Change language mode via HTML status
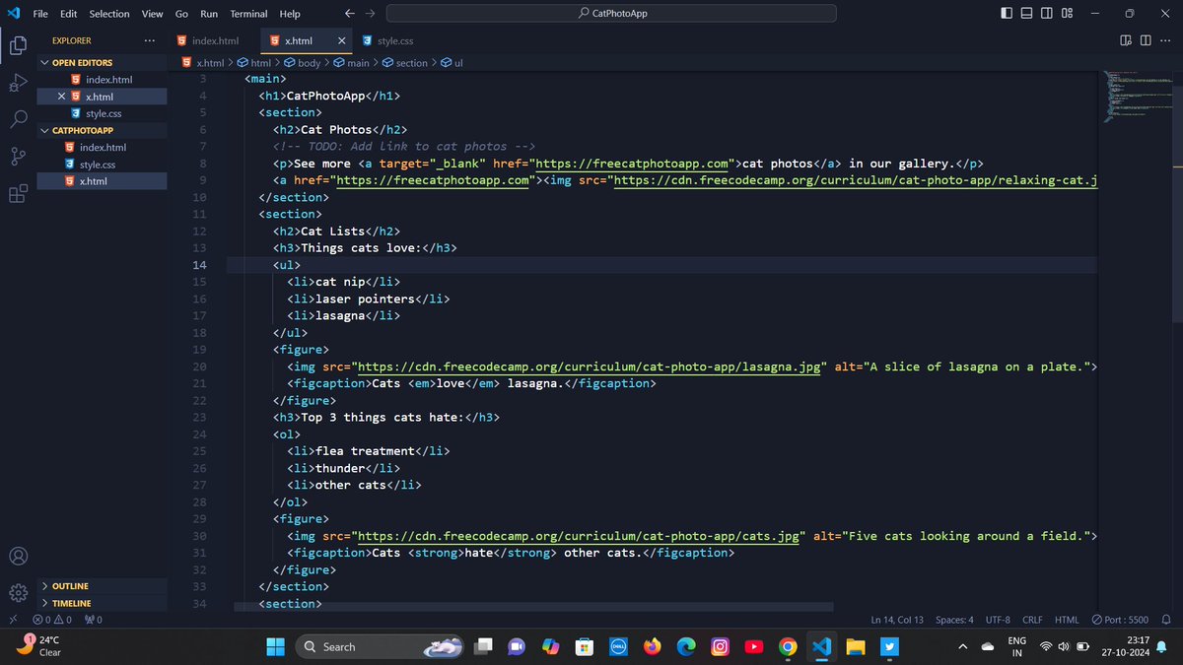Viewport: 1183px width, 665px height. tap(1067, 620)
